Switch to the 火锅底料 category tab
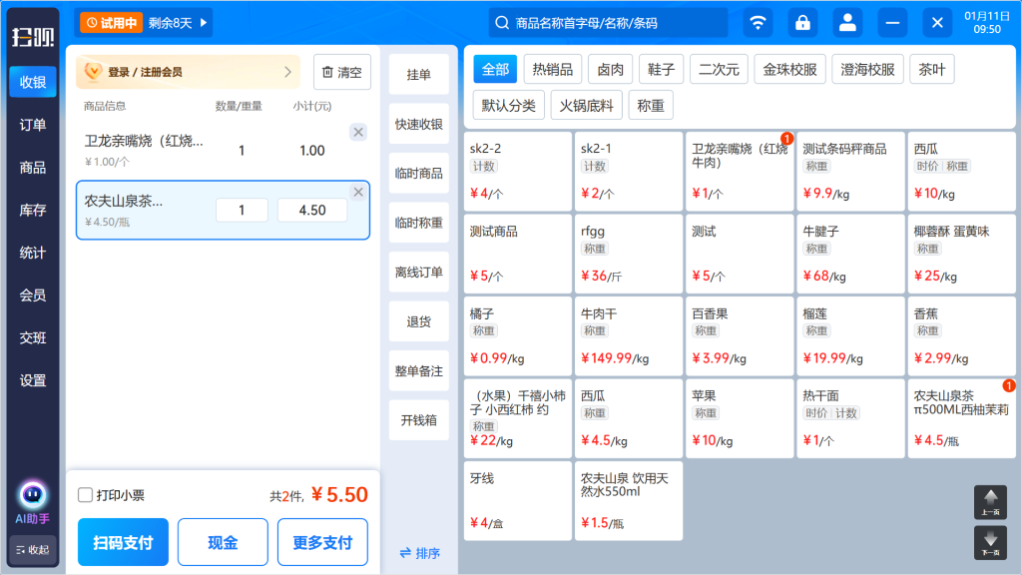Screen dimensions: 1022x575 click(x=586, y=105)
